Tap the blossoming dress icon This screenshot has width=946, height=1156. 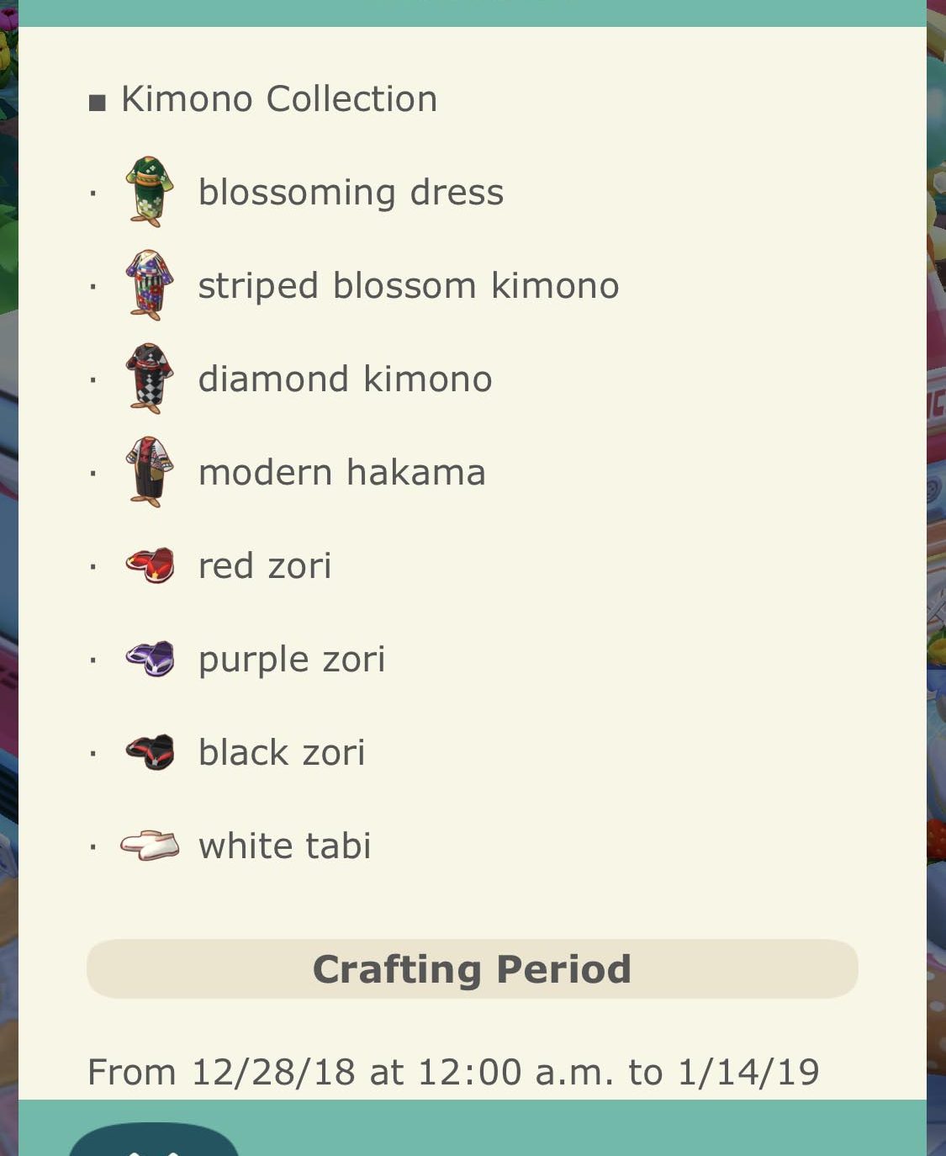coord(150,192)
